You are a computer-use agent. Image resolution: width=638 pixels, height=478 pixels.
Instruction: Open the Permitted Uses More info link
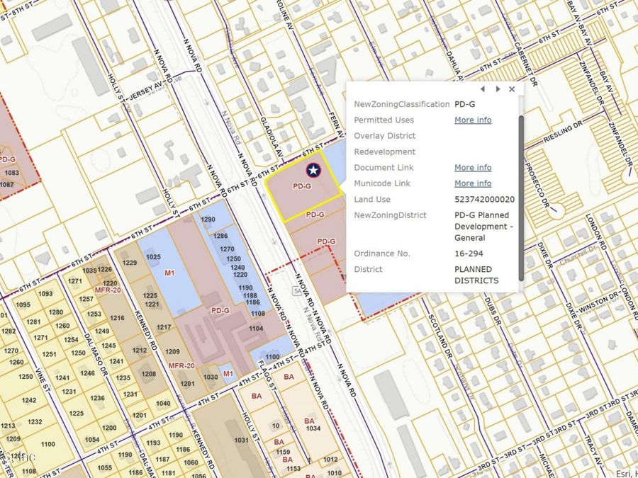tap(473, 120)
